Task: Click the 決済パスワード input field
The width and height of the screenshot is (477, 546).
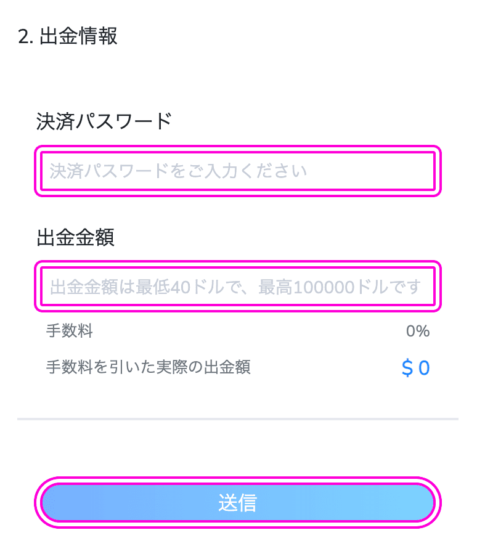Action: click(238, 171)
